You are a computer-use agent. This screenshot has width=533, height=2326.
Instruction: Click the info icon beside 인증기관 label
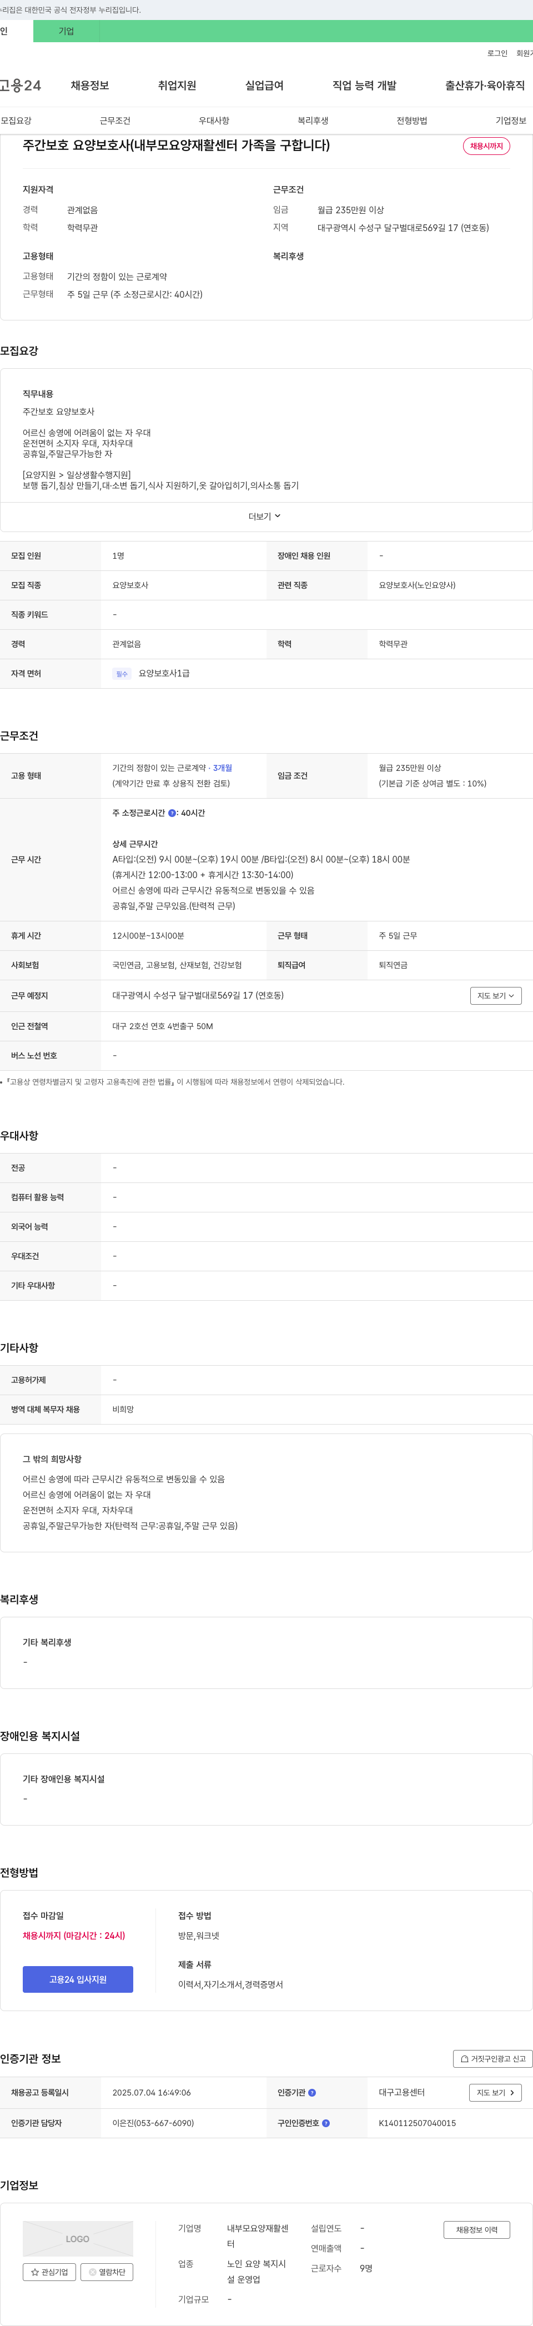click(x=313, y=2093)
